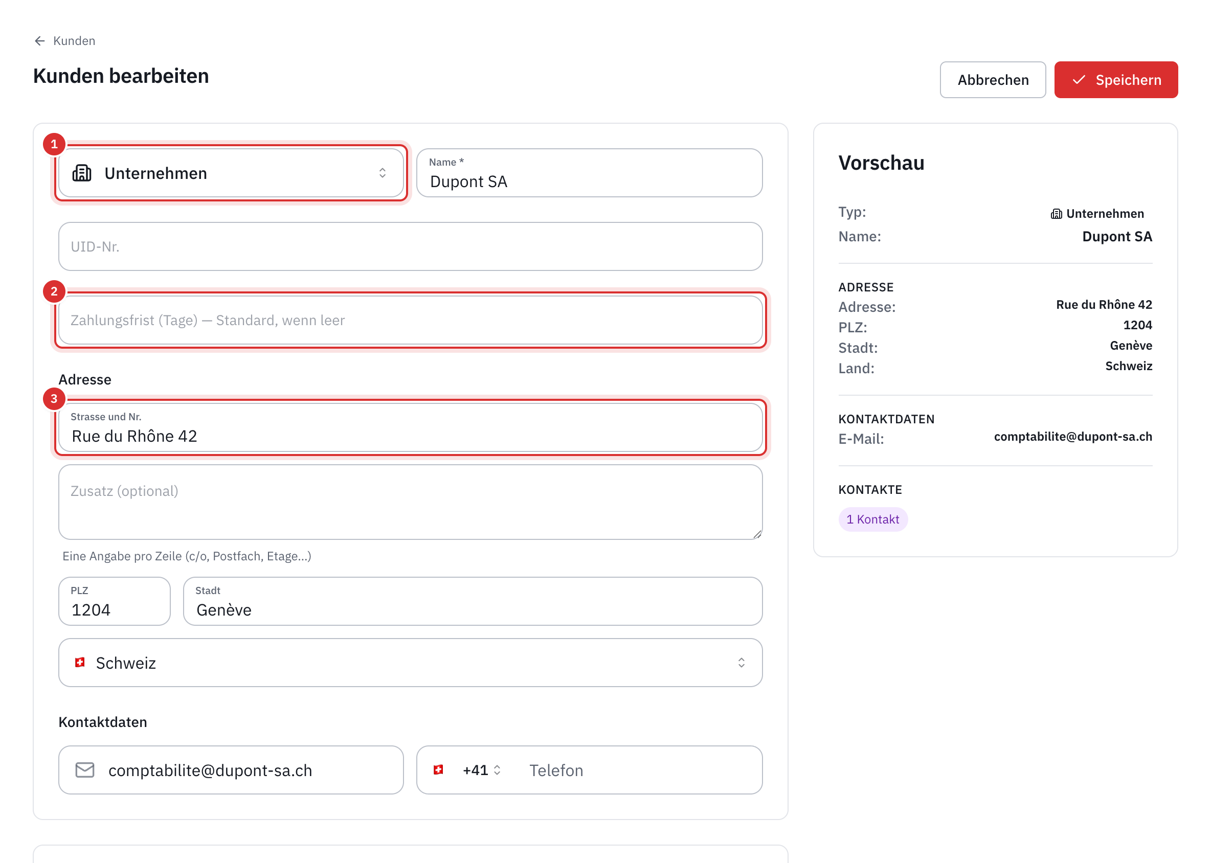Click the Schweiz value in Vorschau Land row
This screenshot has height=863, width=1211.
click(1128, 366)
